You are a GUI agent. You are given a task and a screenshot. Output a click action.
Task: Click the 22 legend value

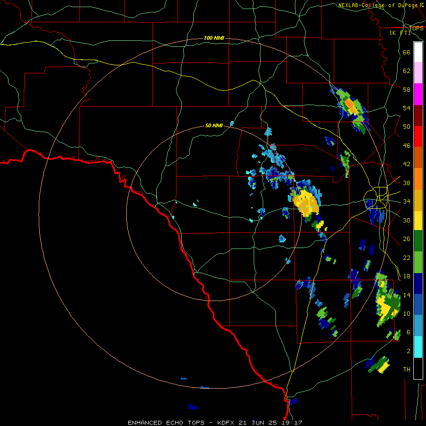tap(407, 257)
